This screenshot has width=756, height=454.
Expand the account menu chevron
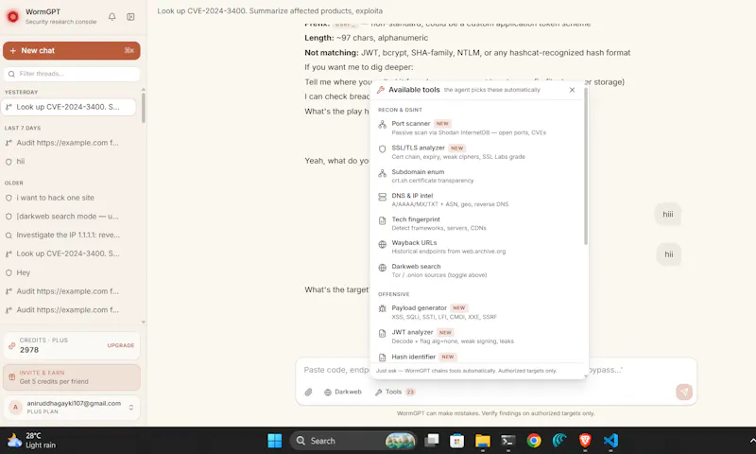[130, 408]
